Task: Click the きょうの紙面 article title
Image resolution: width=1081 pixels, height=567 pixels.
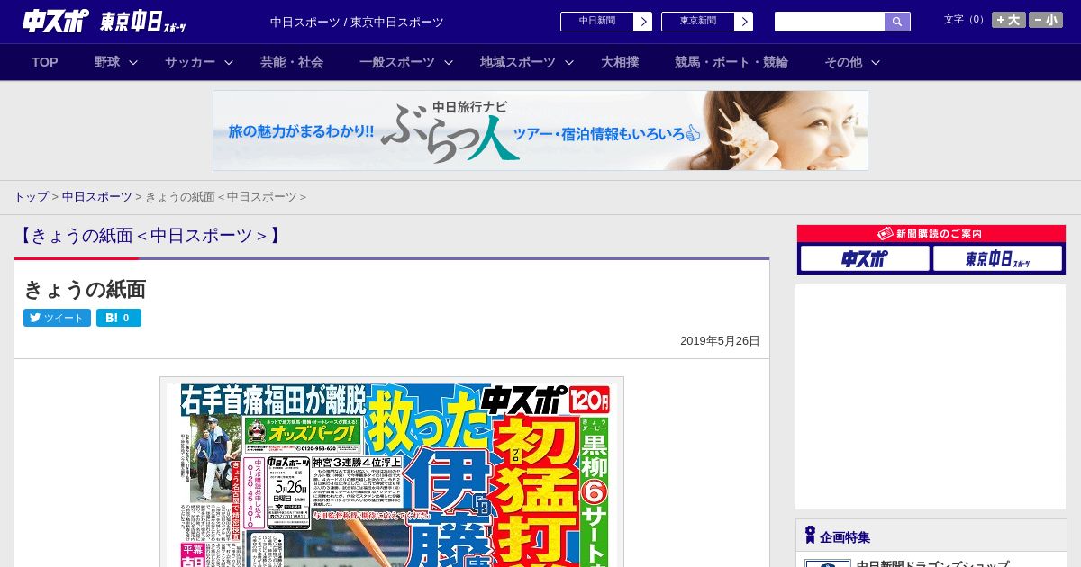Action: point(85,289)
